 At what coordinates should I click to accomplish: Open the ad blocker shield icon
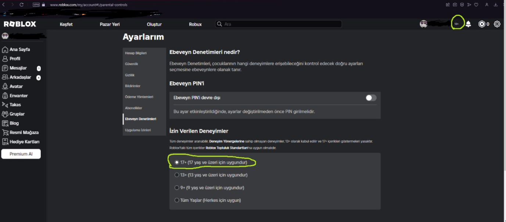(462, 5)
